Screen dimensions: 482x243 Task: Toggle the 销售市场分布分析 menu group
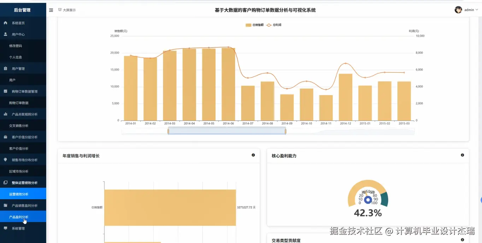[x=23, y=160]
